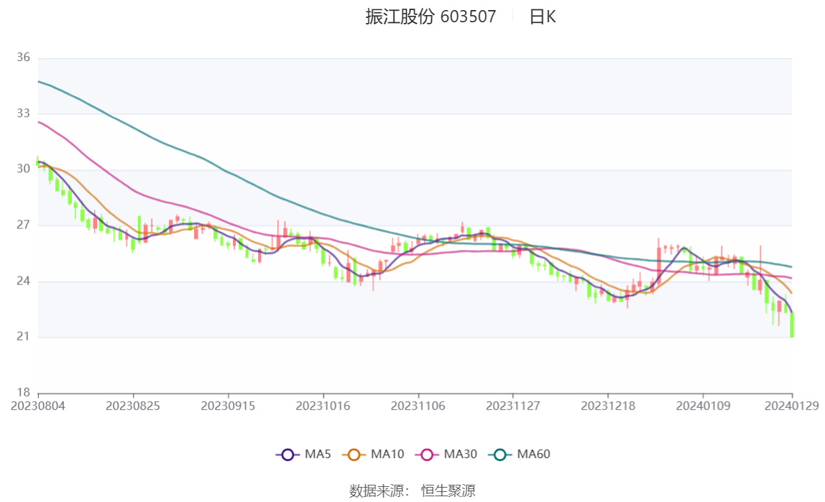Toggle the MA5 legend entry
The image size is (825, 502).
tap(303, 454)
